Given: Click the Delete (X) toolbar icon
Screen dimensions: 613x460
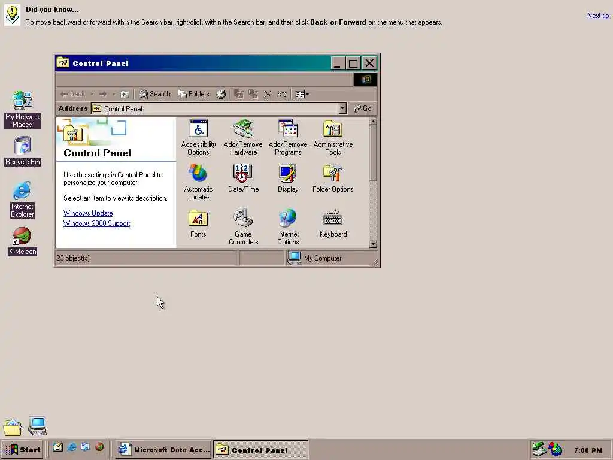Looking at the screenshot, I should tap(268, 94).
